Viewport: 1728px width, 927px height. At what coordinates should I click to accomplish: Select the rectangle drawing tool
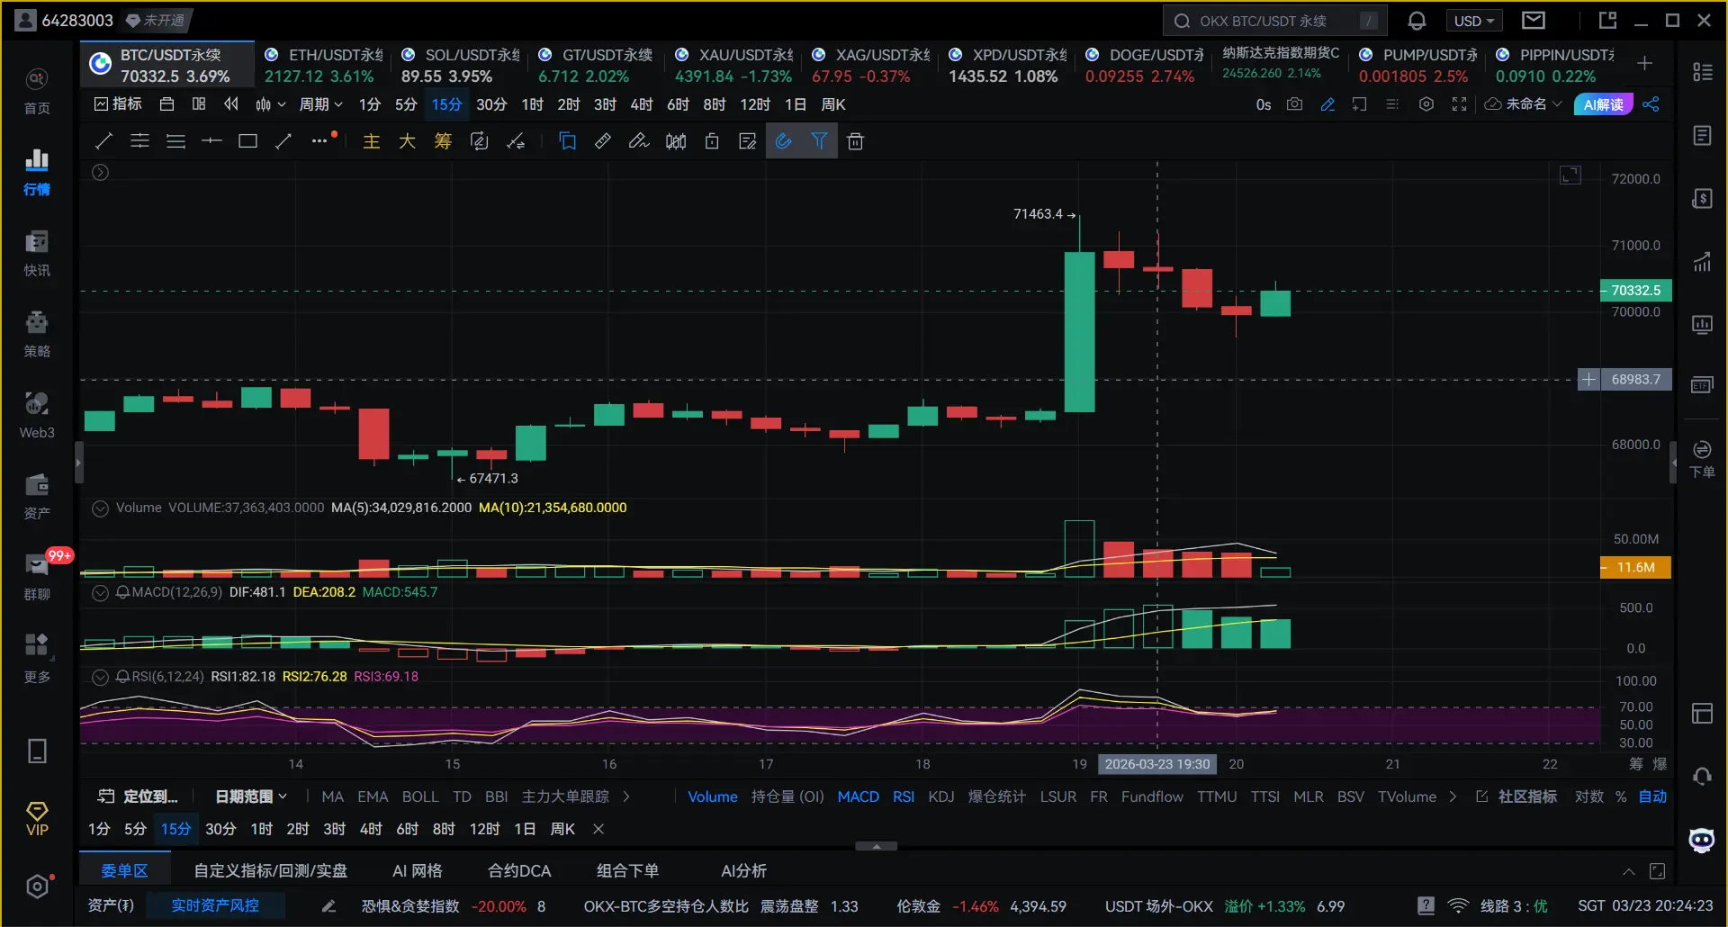(247, 140)
